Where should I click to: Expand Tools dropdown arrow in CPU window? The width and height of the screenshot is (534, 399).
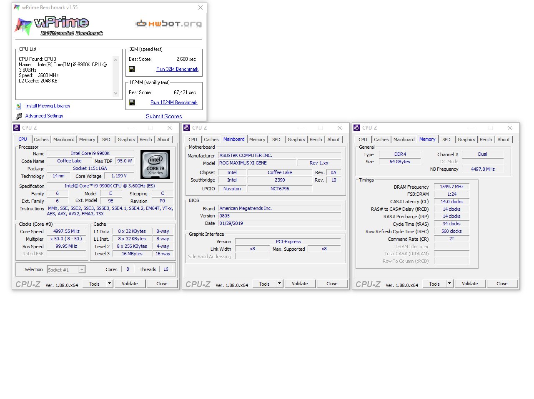coord(110,284)
